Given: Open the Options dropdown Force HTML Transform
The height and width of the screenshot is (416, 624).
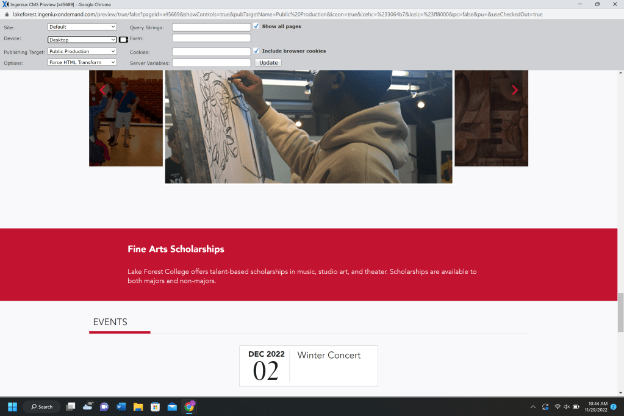Looking at the screenshot, I should [82, 63].
